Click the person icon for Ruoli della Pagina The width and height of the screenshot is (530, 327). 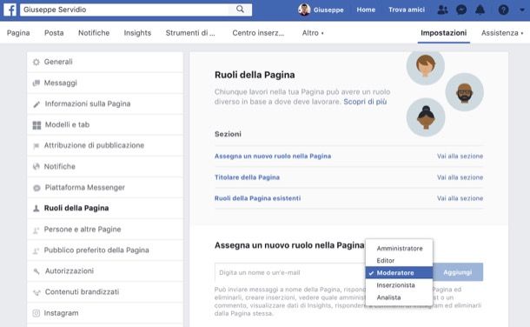[x=36, y=209]
